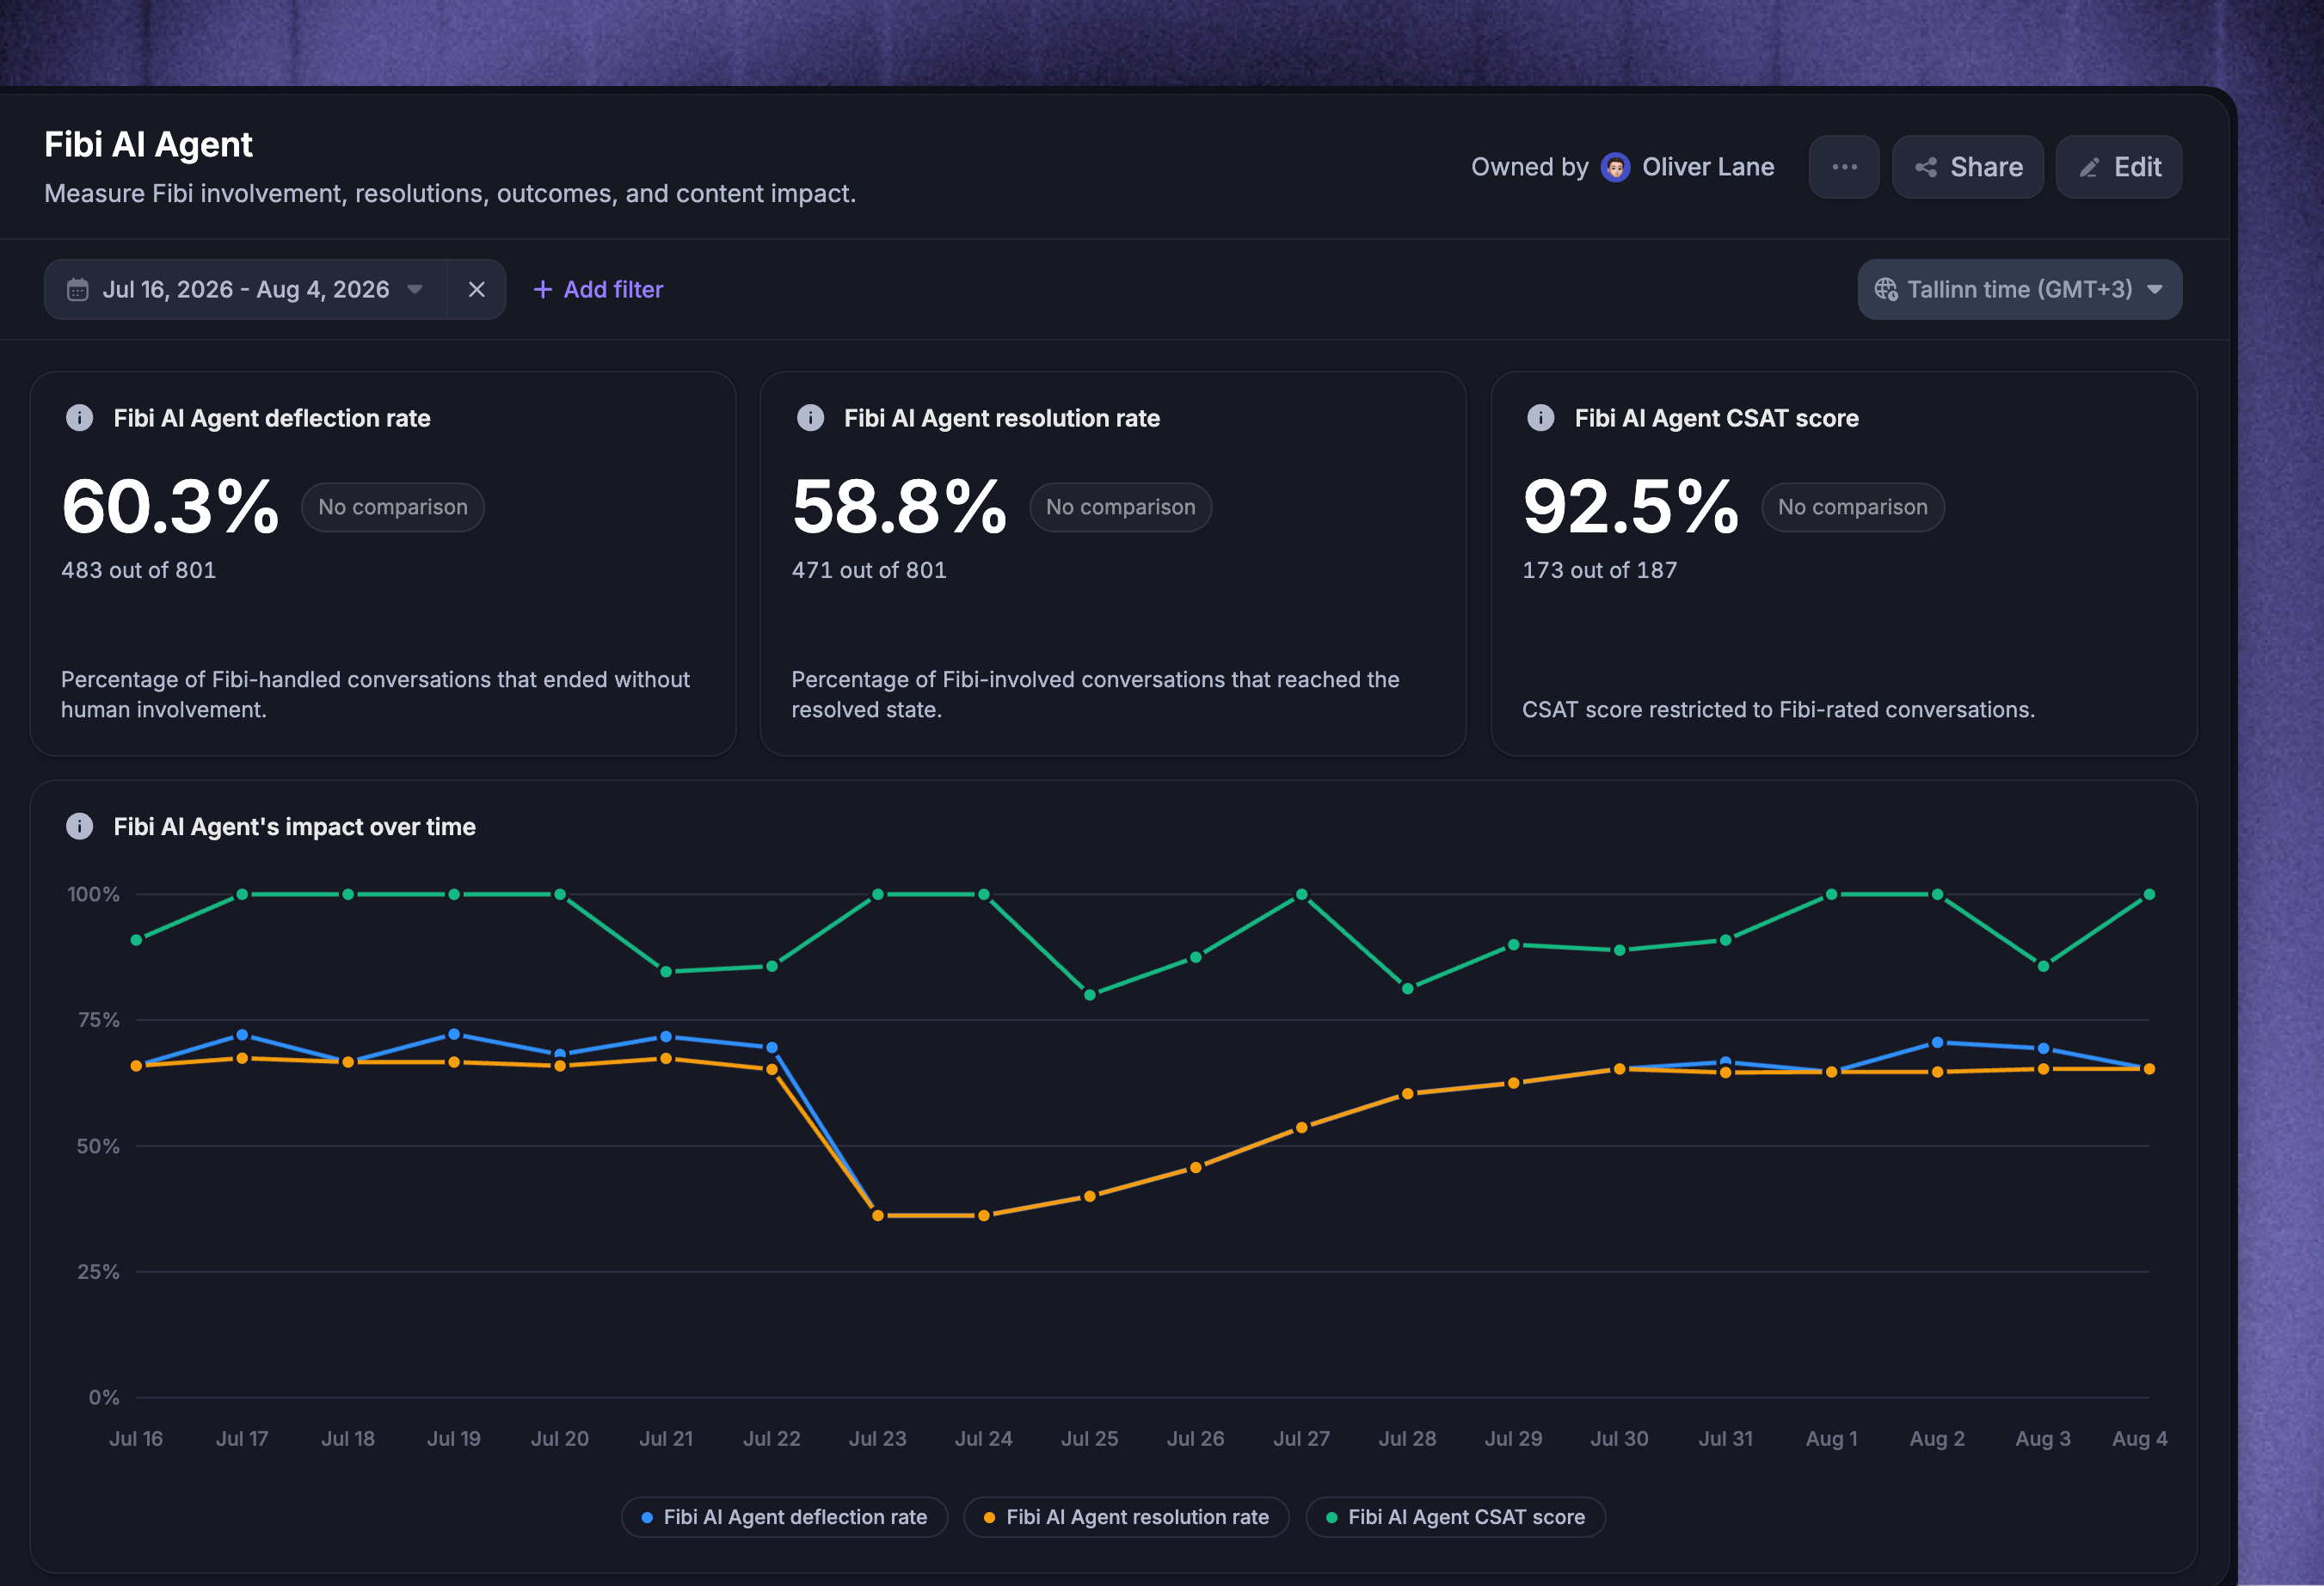Click the info icon beside deflection rate
Screen dimensions: 2324x1586
[79, 418]
